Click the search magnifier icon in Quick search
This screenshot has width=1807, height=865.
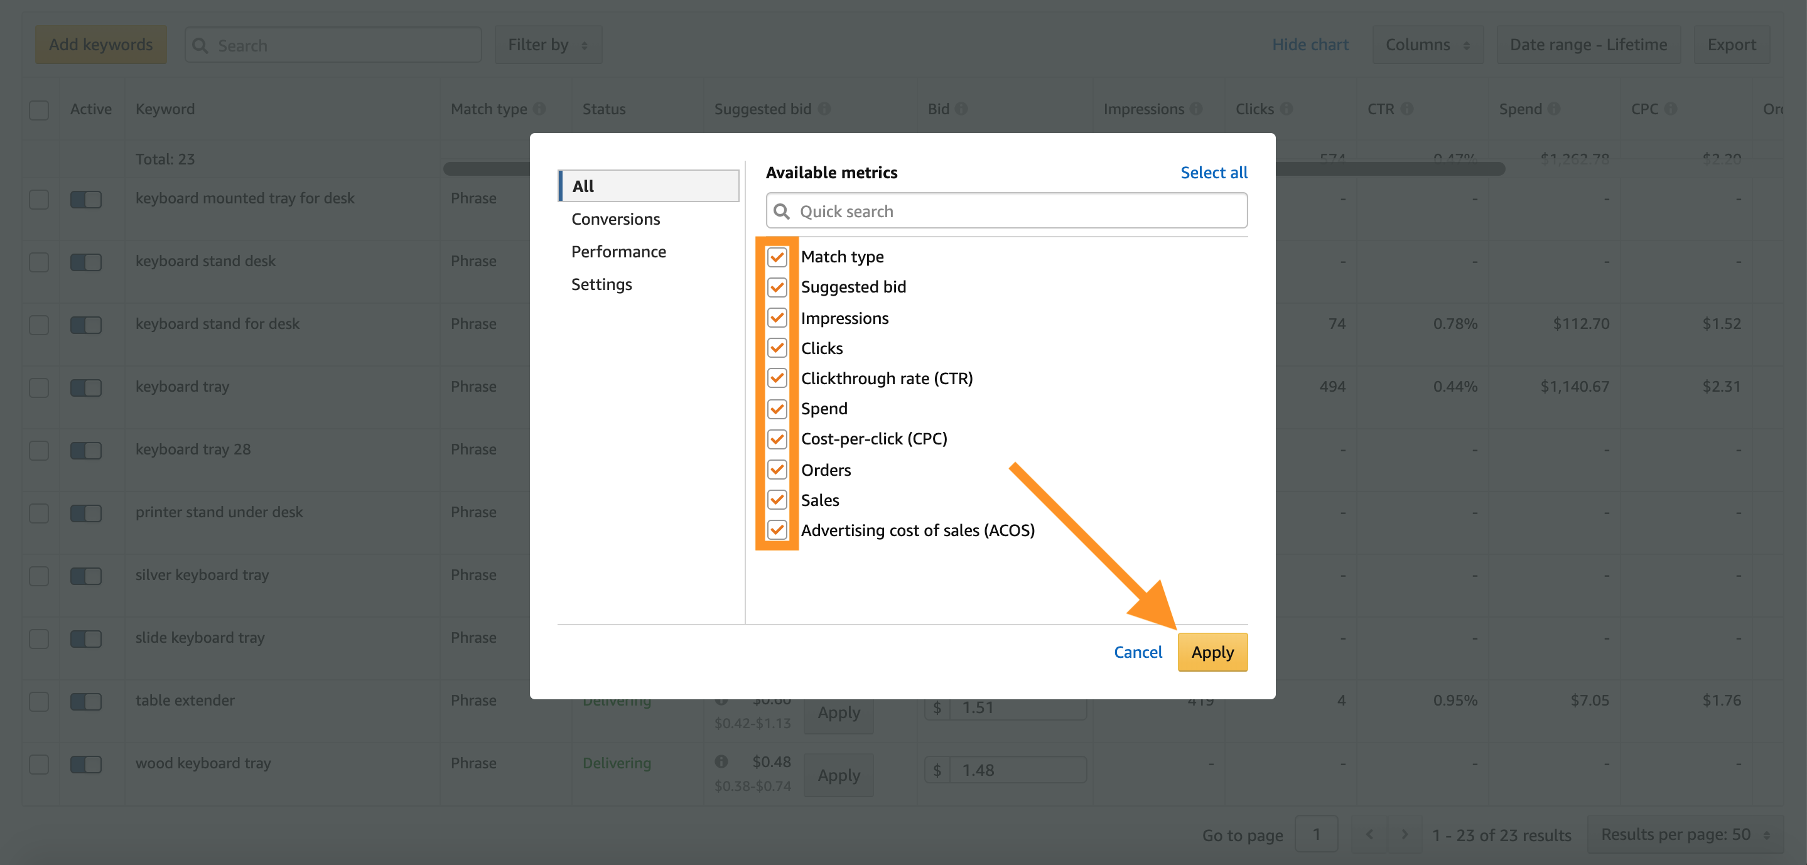(782, 211)
